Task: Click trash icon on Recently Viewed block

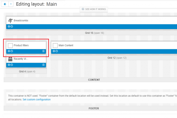Action: (43, 65)
